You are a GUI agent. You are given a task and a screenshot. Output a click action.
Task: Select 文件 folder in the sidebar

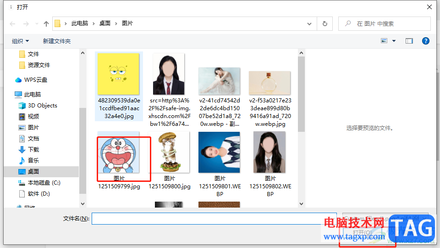pos(29,54)
